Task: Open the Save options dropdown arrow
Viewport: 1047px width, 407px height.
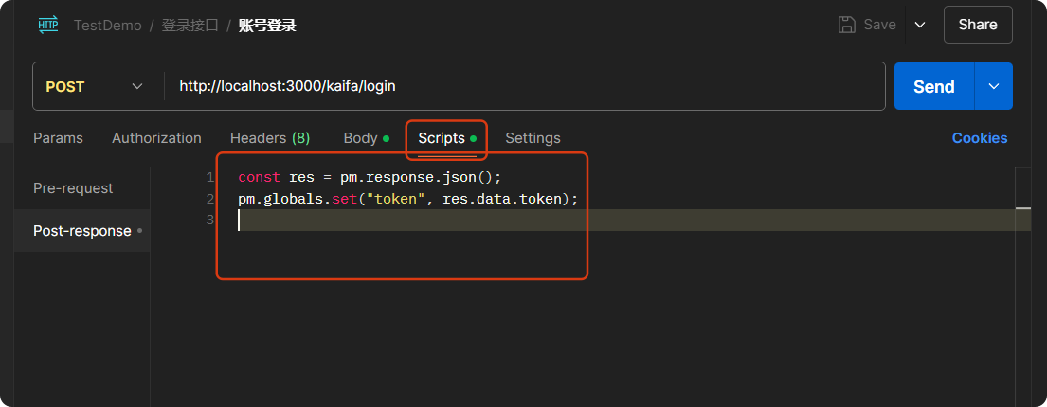Action: pos(919,25)
